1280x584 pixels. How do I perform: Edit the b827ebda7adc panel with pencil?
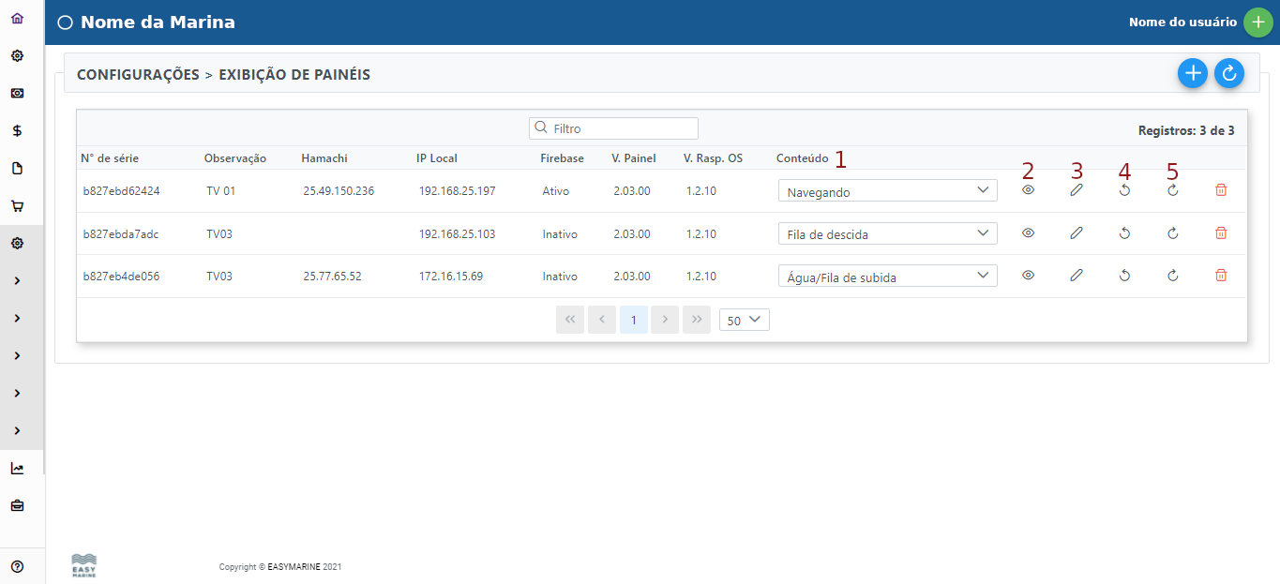point(1077,233)
